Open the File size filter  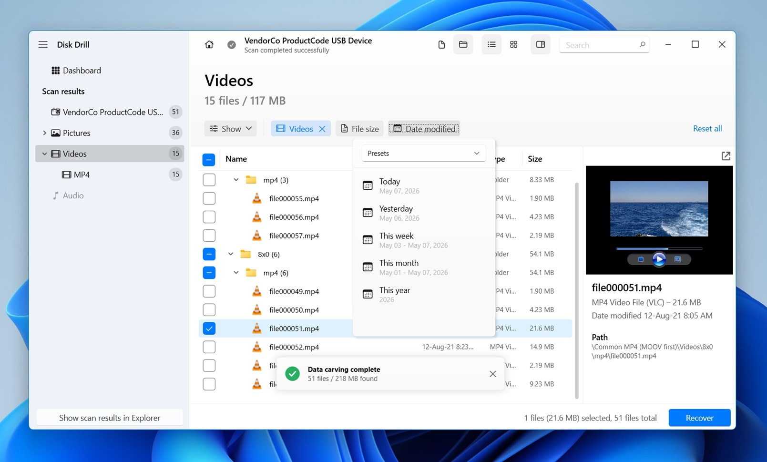(360, 129)
